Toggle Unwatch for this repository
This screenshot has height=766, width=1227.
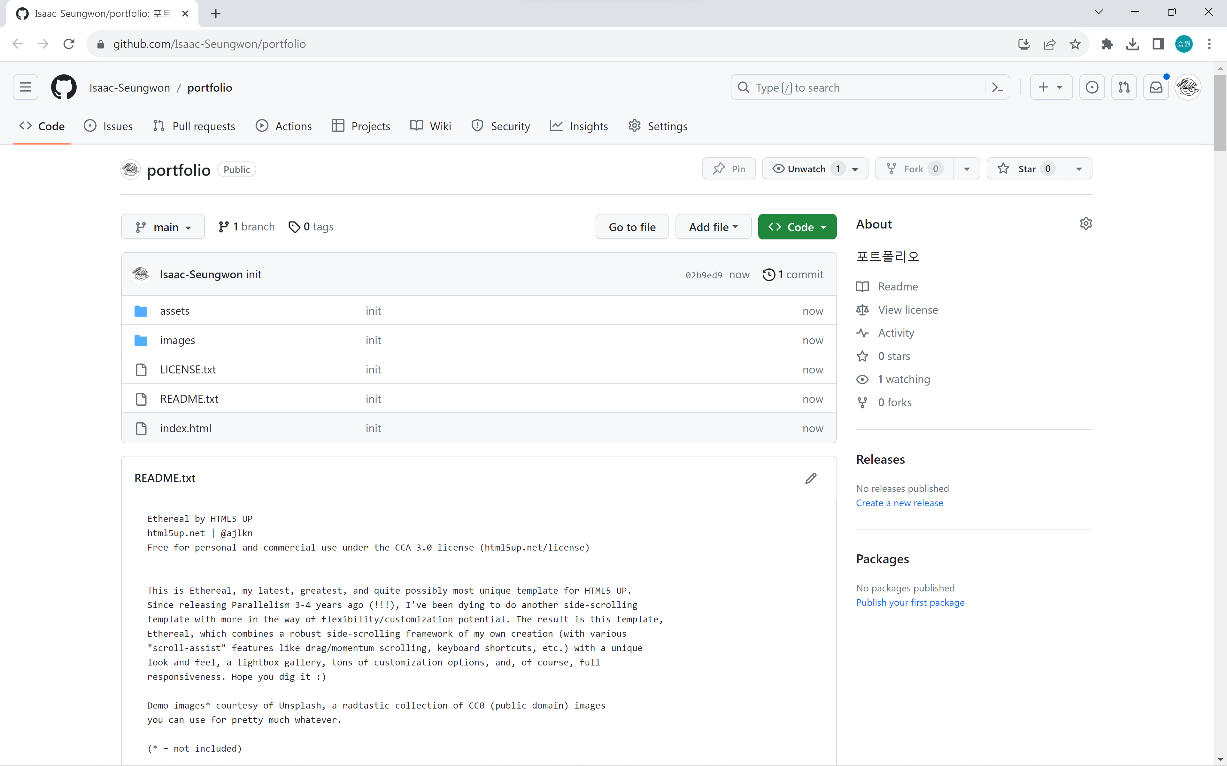[x=806, y=169]
